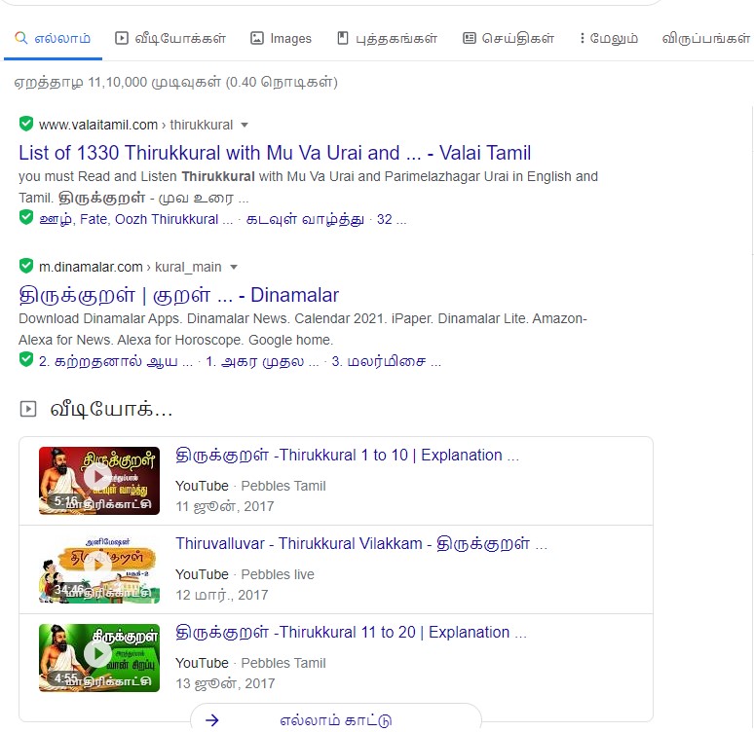Image resolution: width=754 pixels, height=732 pixels.
Task: Click எல்லாம் காட்டு show all button
Action: 336,718
